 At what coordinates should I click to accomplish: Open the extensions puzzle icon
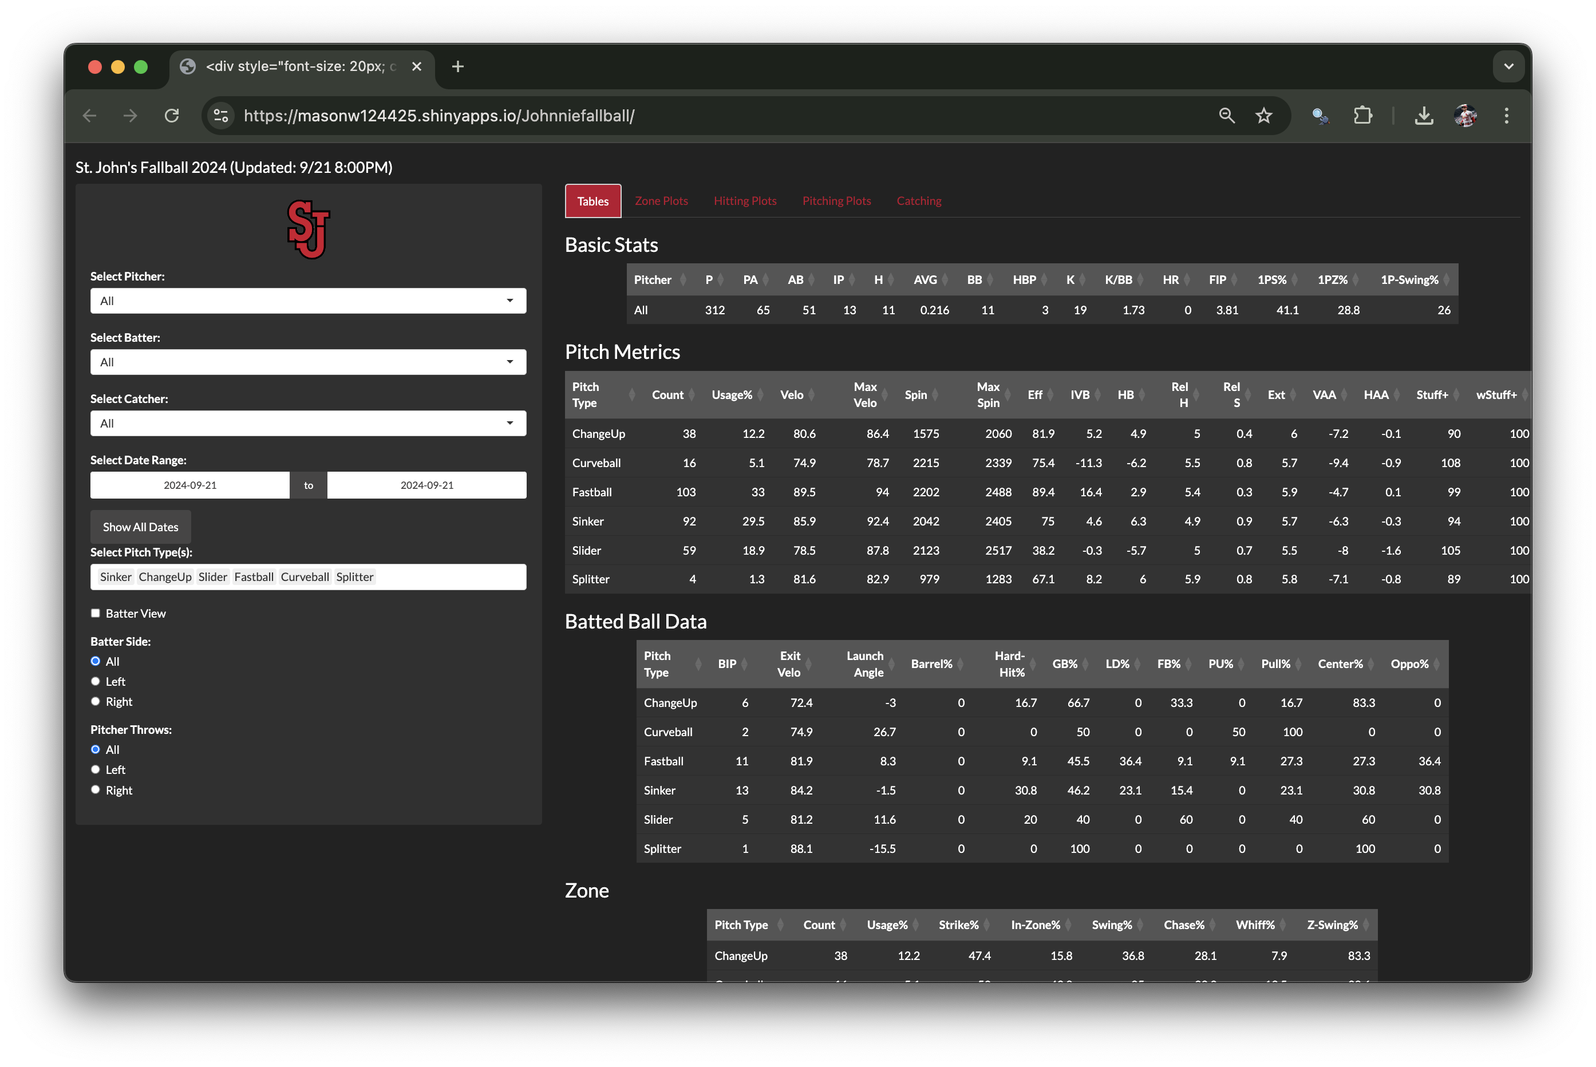(1362, 116)
